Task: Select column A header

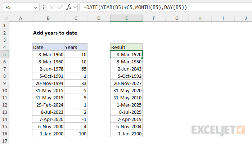Action: coord(21,18)
